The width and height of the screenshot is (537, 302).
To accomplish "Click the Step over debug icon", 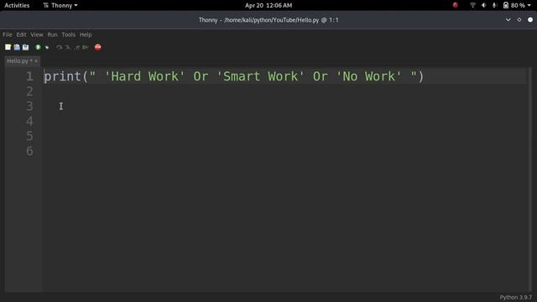I will (60, 47).
